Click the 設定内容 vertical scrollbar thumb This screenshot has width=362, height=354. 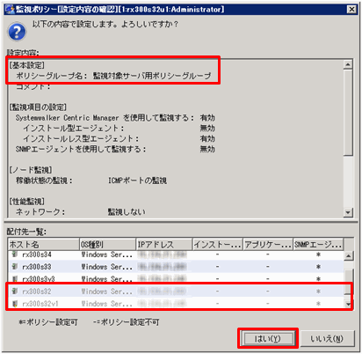pos(348,112)
